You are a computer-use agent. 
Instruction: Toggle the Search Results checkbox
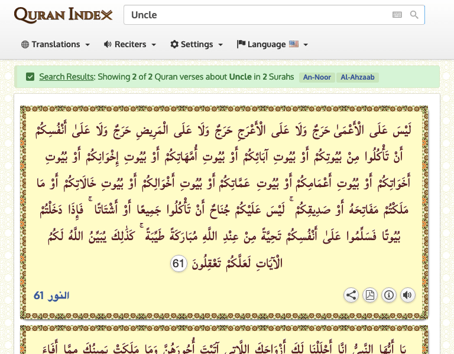30,77
